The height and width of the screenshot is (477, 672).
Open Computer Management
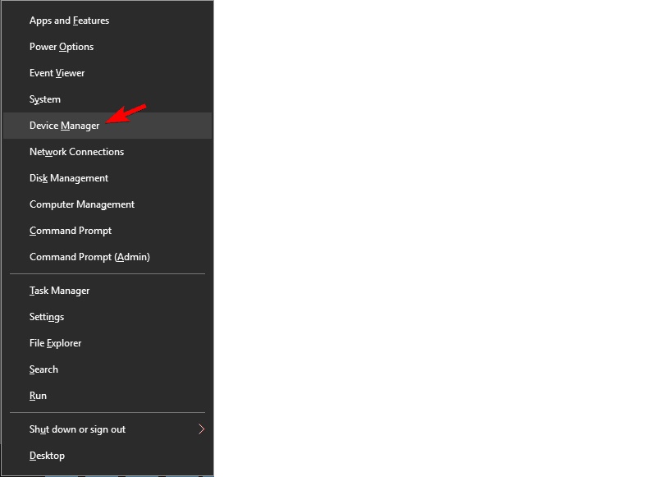pos(107,204)
